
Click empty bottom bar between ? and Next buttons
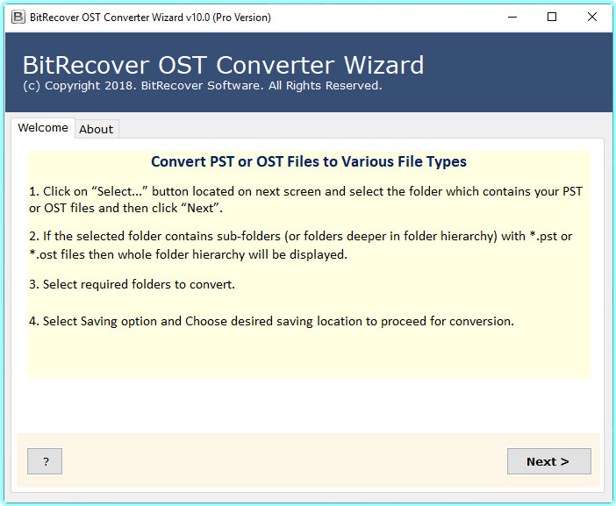click(x=281, y=461)
